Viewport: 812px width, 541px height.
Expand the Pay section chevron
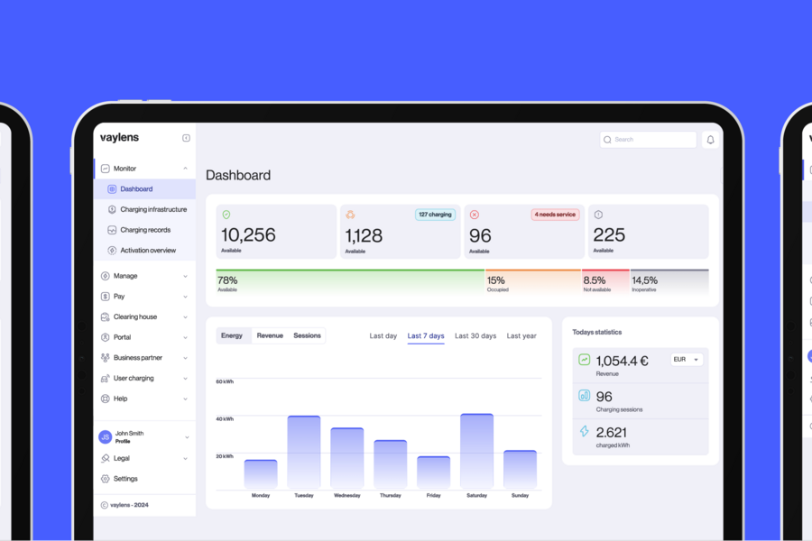pyautogui.click(x=185, y=297)
